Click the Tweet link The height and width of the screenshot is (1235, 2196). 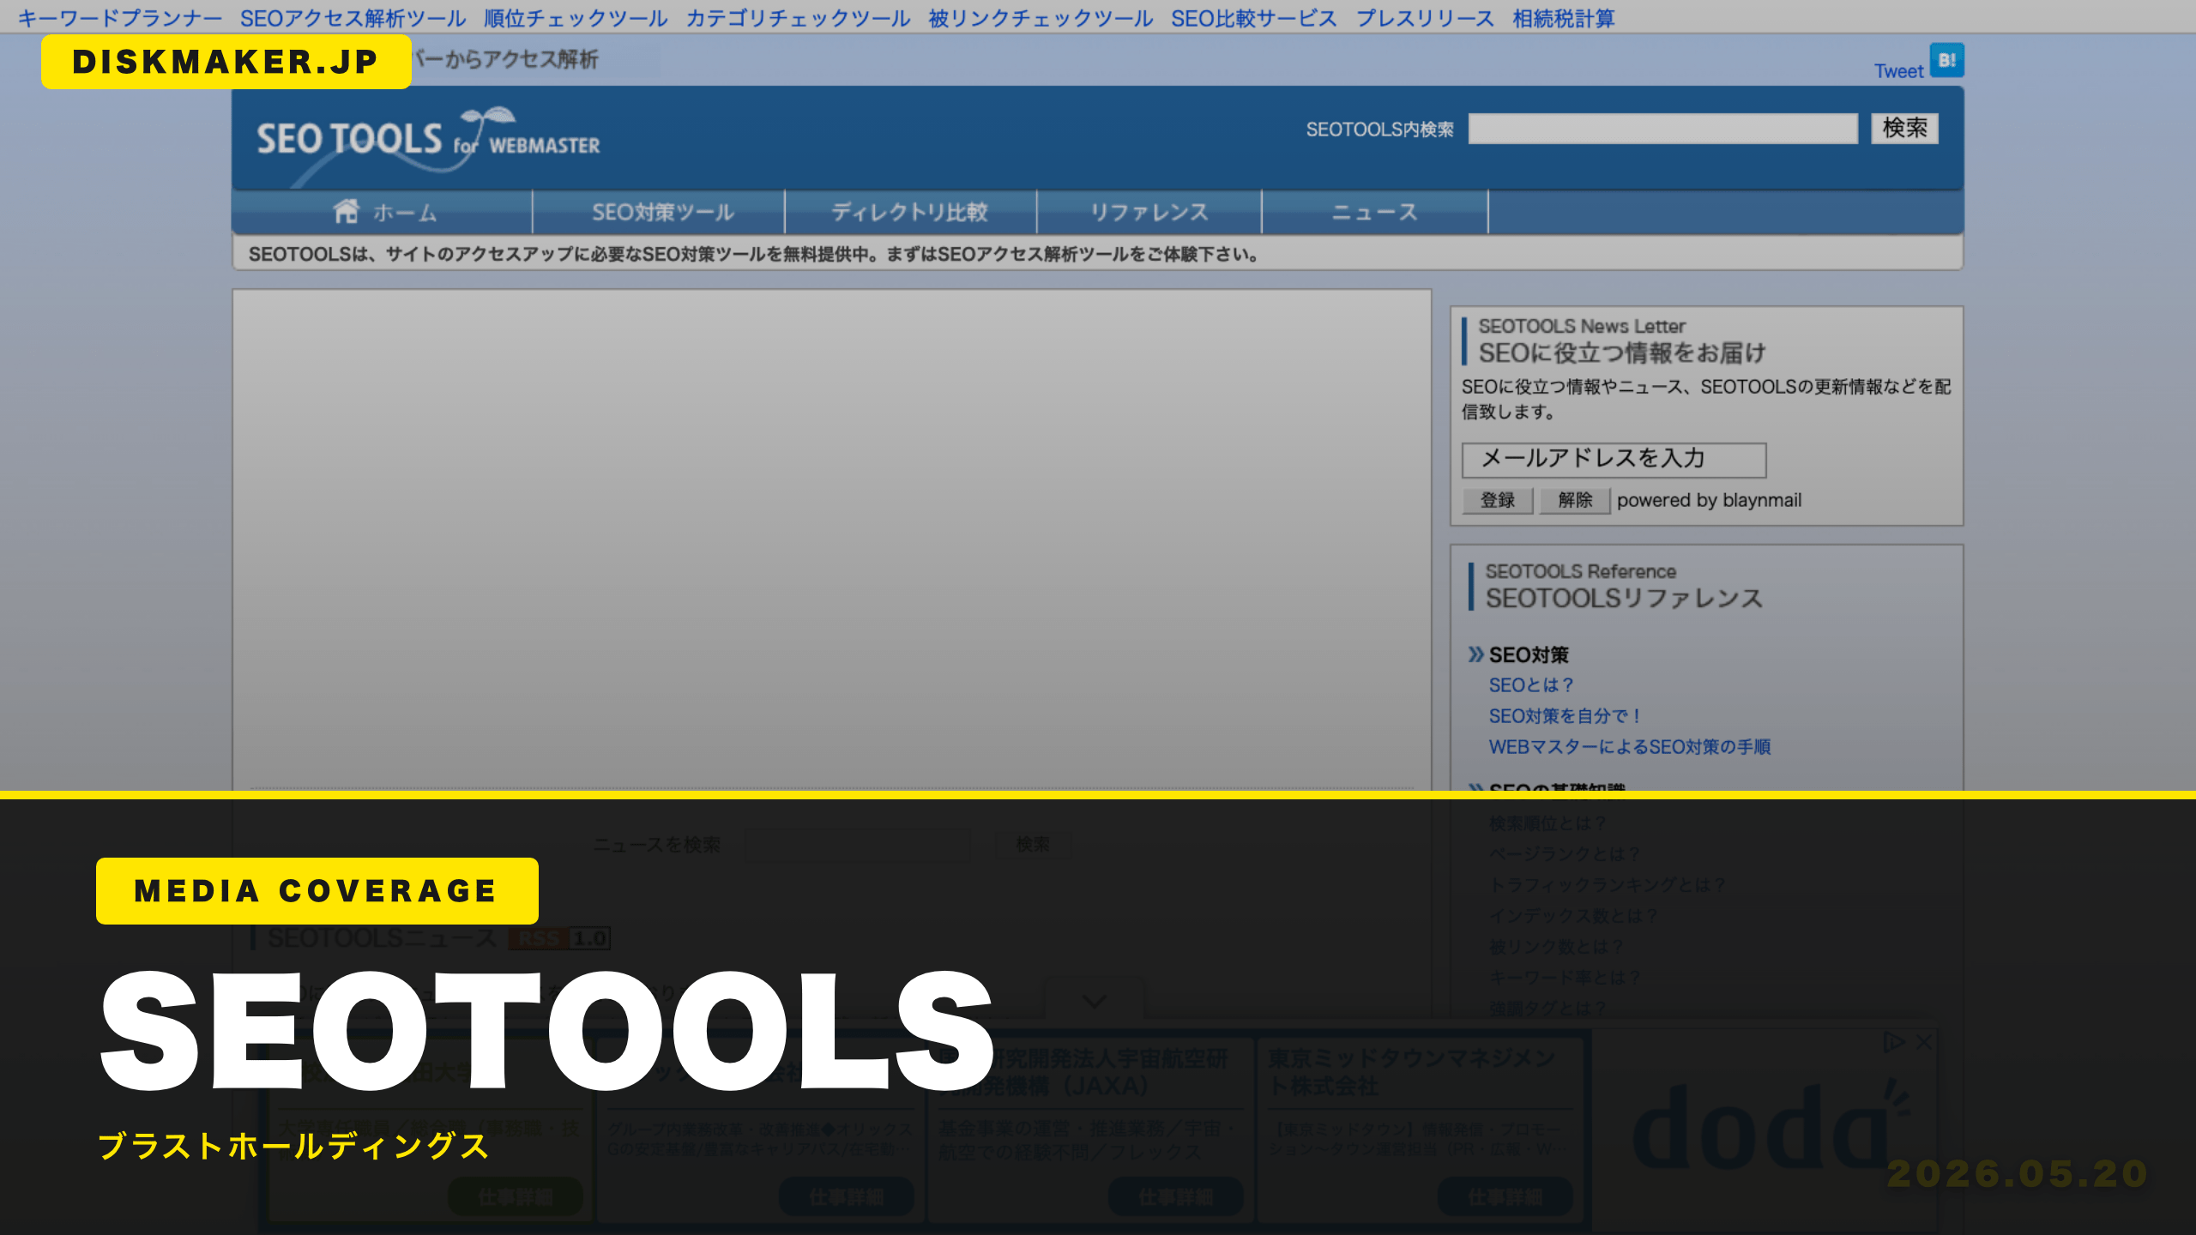click(1898, 71)
